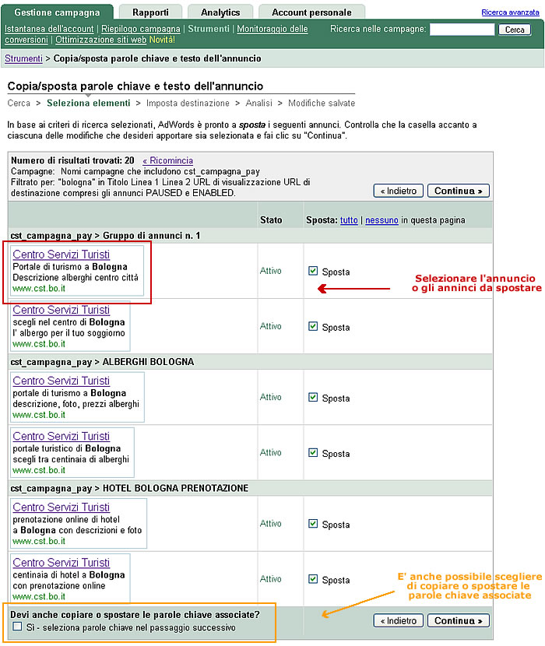
Task: Click group header 'HOTEL BOLOGNA PRENOTAZIONE'
Action: click(x=175, y=488)
